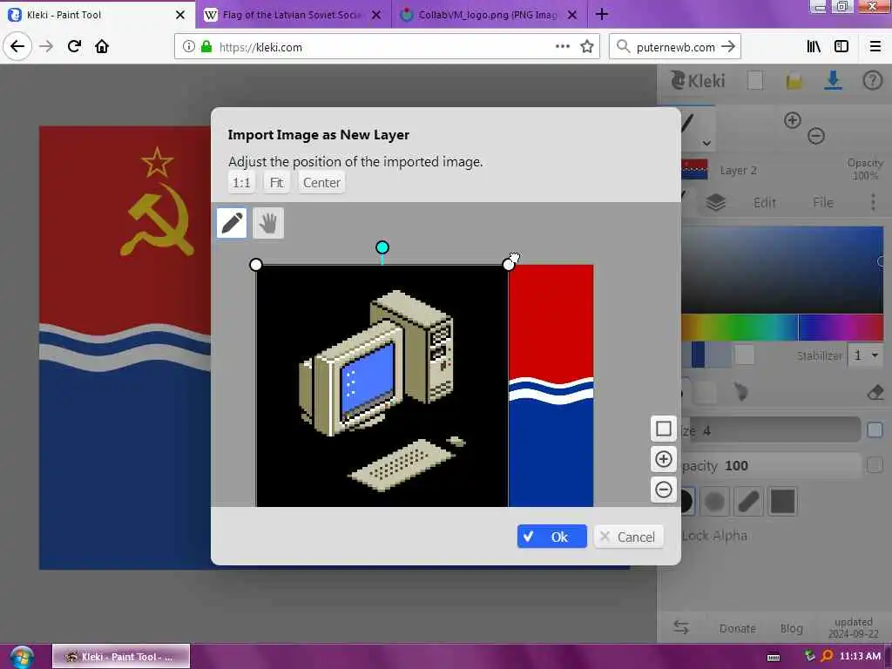Screen dimensions: 892x669
Task: Select the eraser icon in Kleki panel
Action: point(875,392)
